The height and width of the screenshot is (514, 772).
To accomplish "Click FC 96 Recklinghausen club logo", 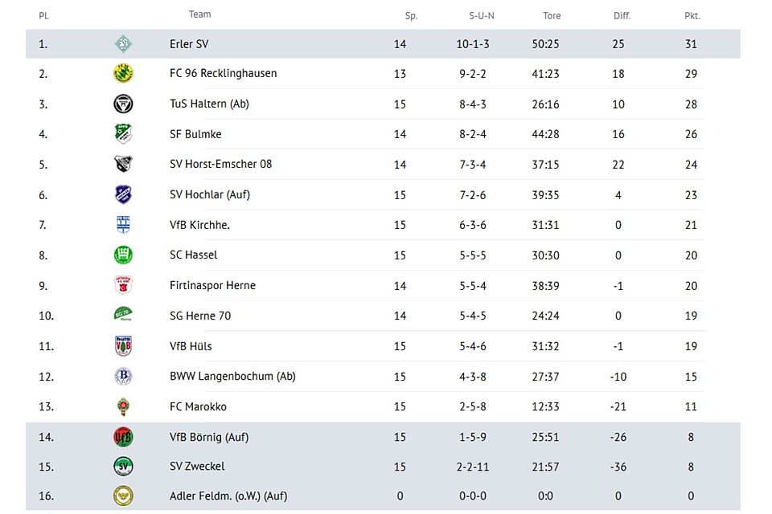I will tap(123, 74).
